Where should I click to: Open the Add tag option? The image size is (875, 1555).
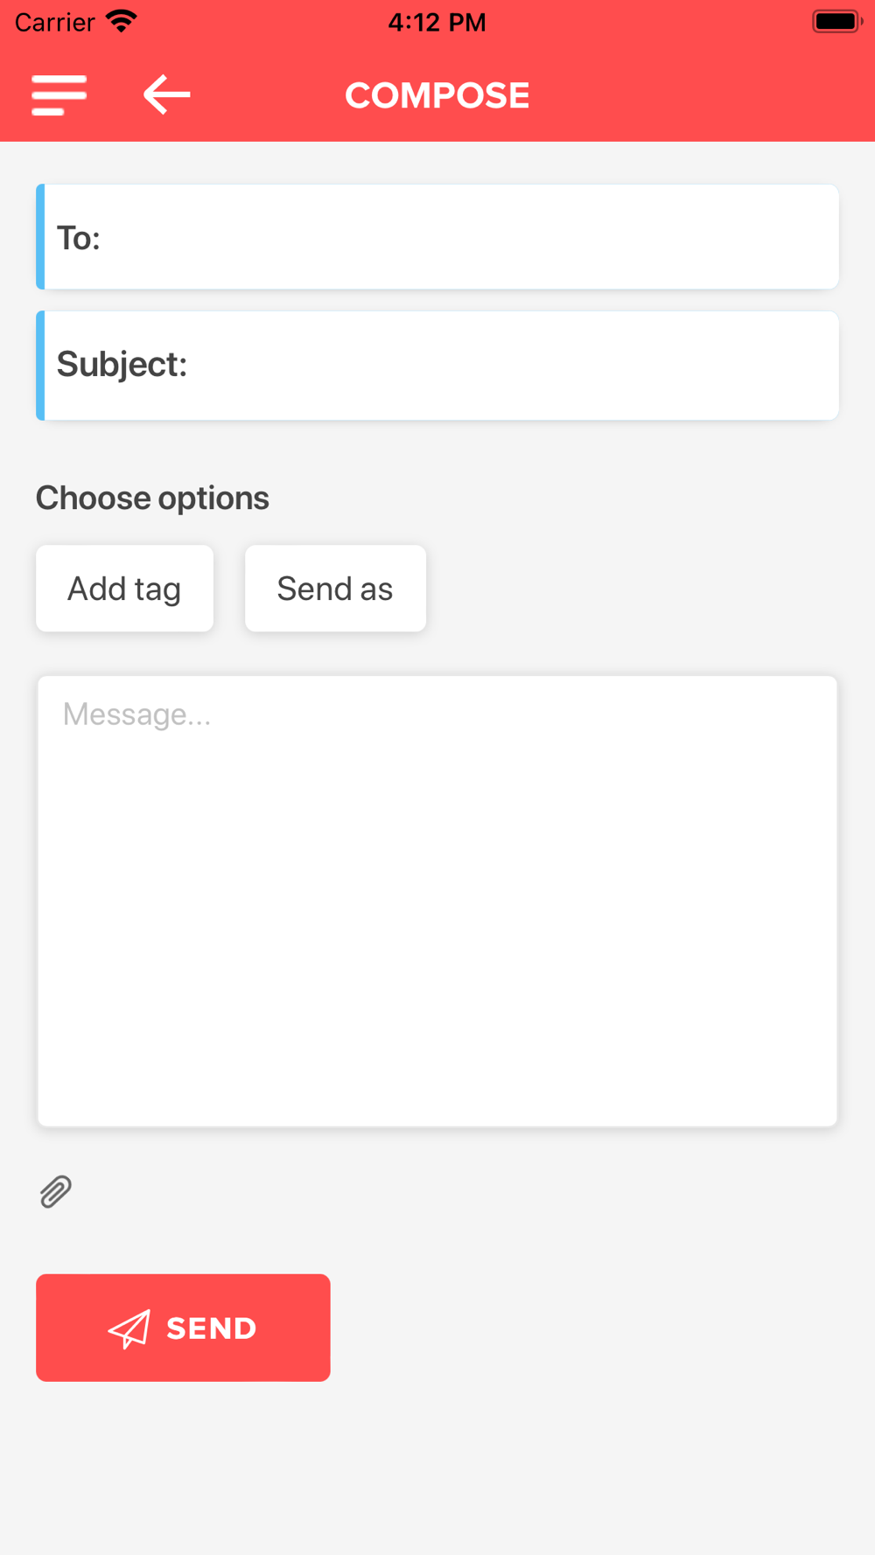(x=124, y=589)
